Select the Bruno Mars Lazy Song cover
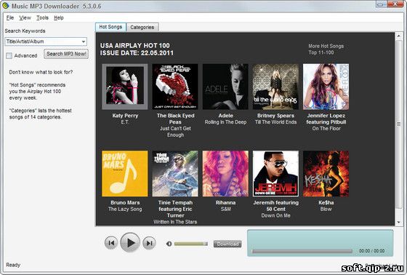The image size is (407, 275). tap(125, 173)
